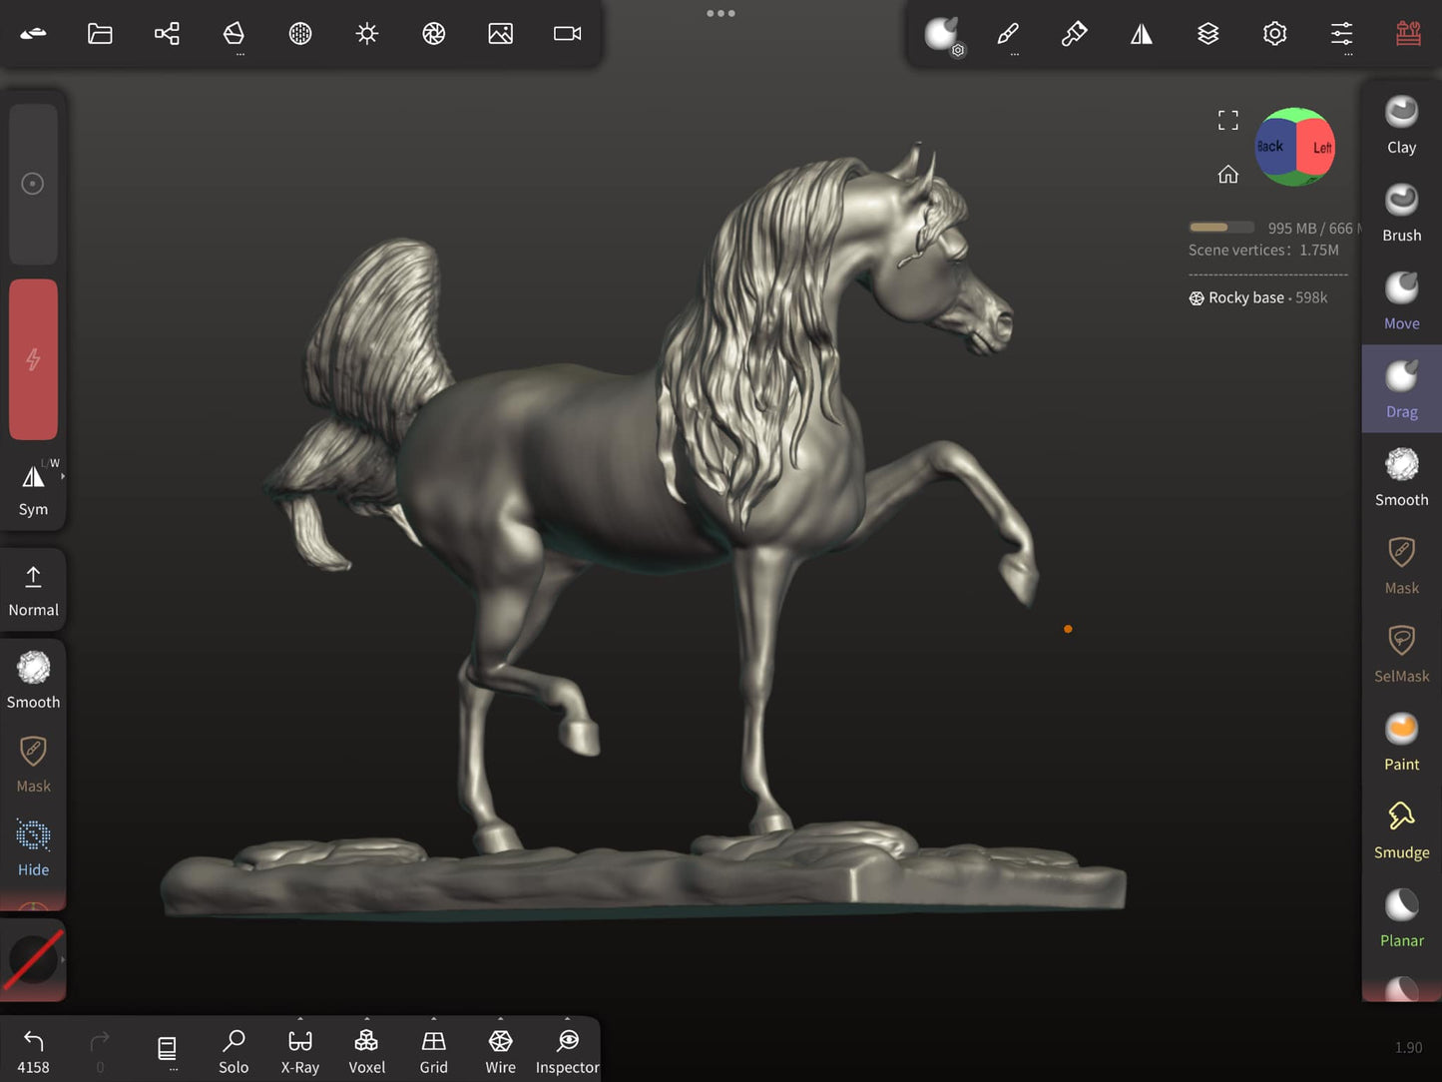1442x1082 pixels.
Task: Click the Voxel remesh icon
Action: 366,1051
